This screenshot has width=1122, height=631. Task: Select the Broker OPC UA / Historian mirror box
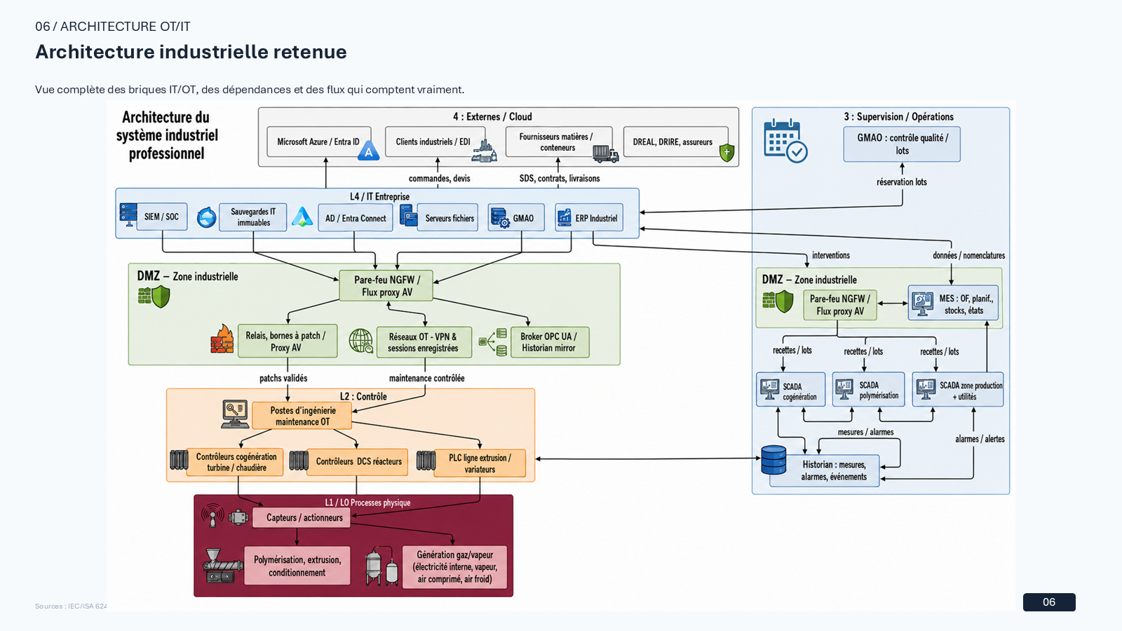tap(549, 342)
